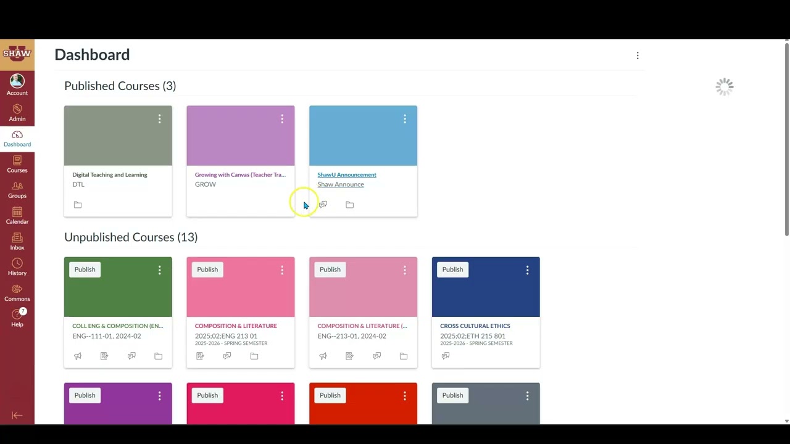Screen dimensions: 790x444
Task: Open Coll Eng & Composition course title
Action: click(118, 326)
